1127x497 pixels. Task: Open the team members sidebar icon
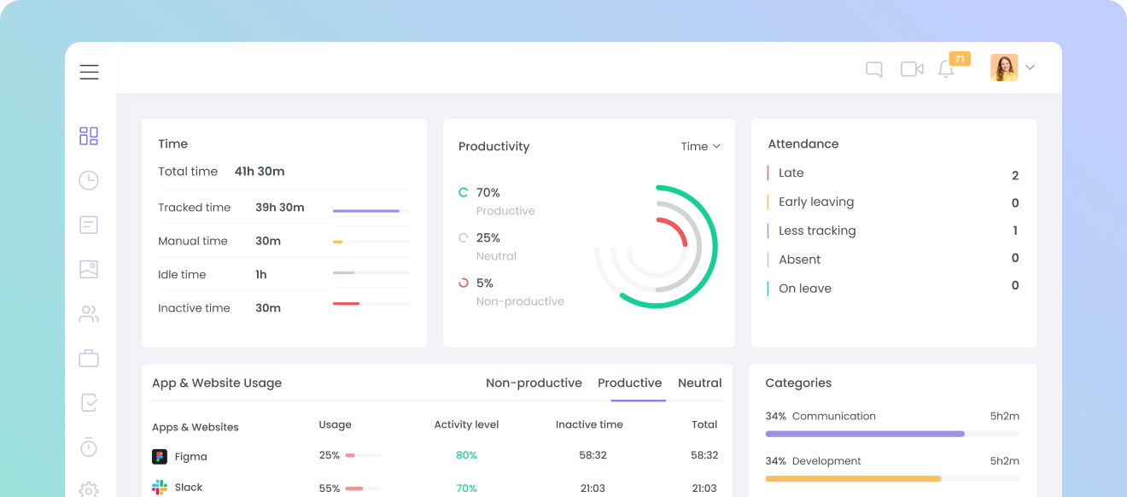point(89,314)
